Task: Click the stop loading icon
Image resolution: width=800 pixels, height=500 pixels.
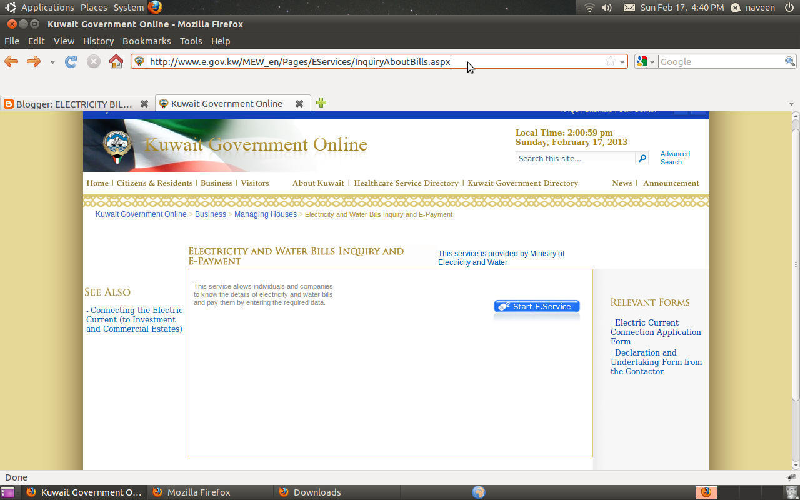Action: tap(93, 61)
